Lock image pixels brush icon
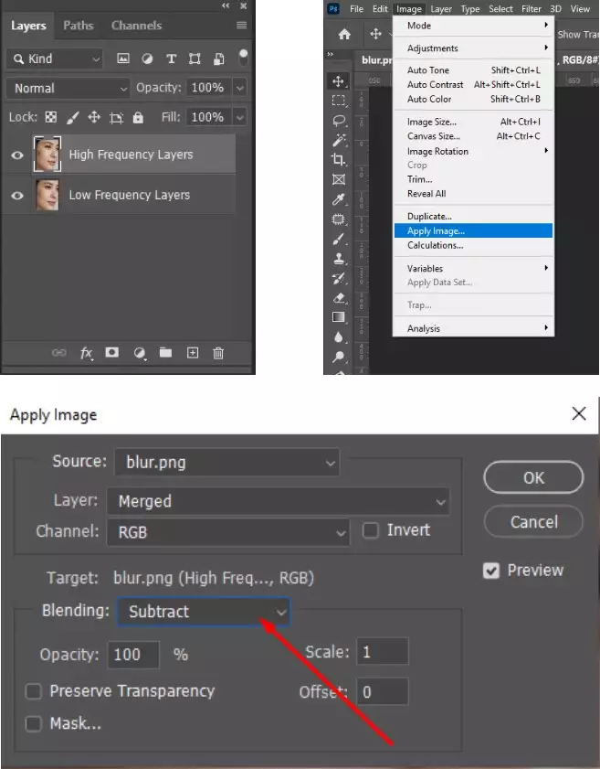 pos(72,117)
